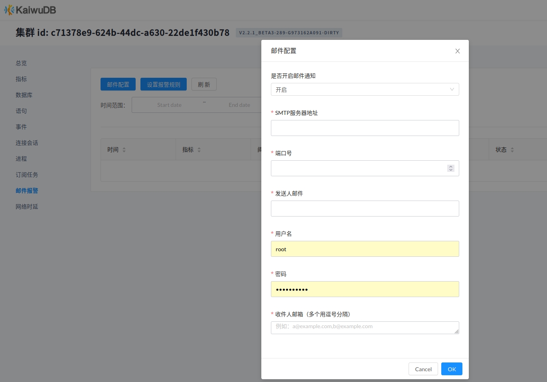Screen dimensions: 547x382
Task: Open the End date picker
Action: coord(239,104)
